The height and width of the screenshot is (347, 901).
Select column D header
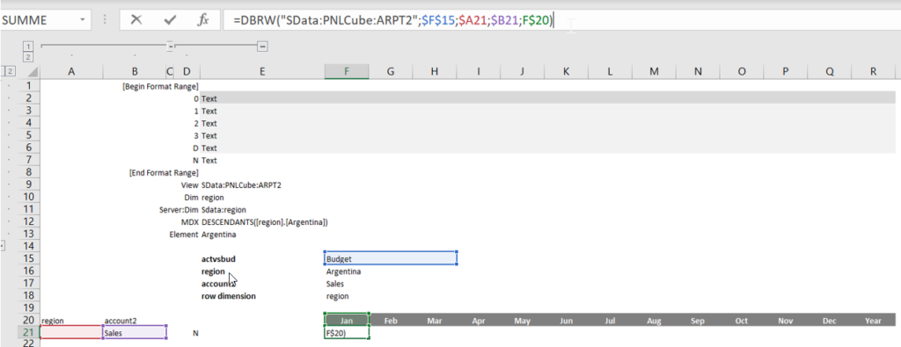(x=187, y=72)
